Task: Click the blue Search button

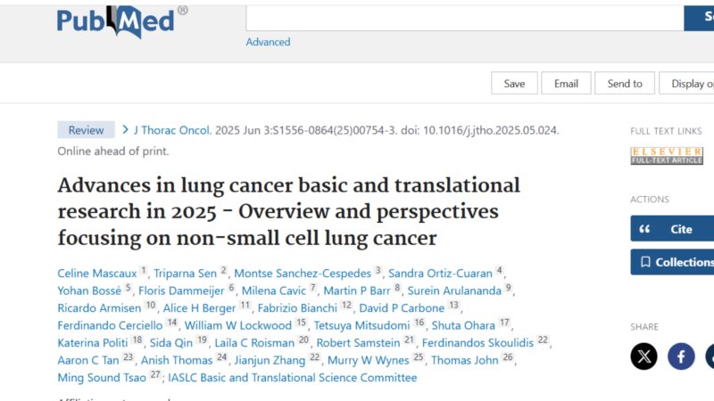Action: (699, 18)
